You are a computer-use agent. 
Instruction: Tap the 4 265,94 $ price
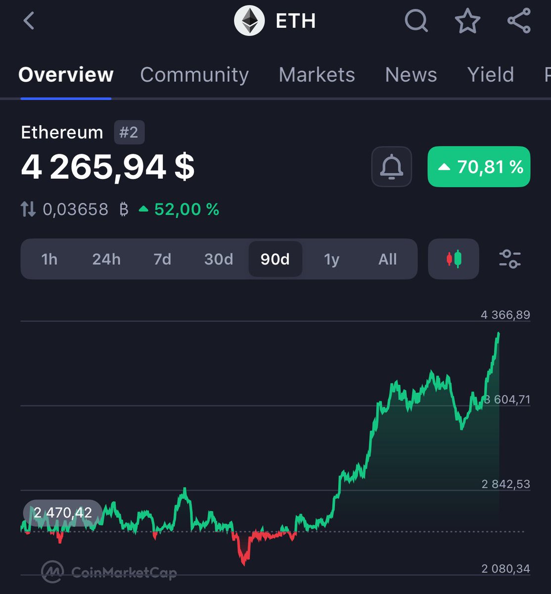point(108,167)
